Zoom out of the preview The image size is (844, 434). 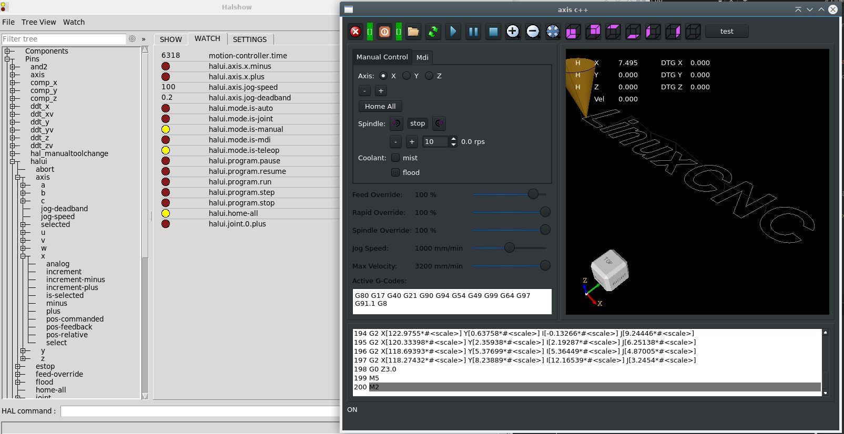(x=533, y=32)
